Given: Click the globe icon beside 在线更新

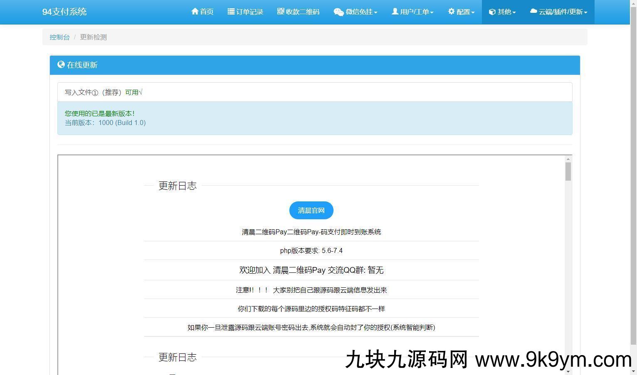Looking at the screenshot, I should 61,65.
